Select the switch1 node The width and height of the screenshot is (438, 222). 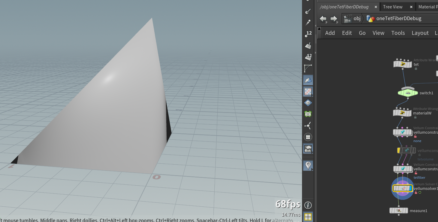click(408, 93)
